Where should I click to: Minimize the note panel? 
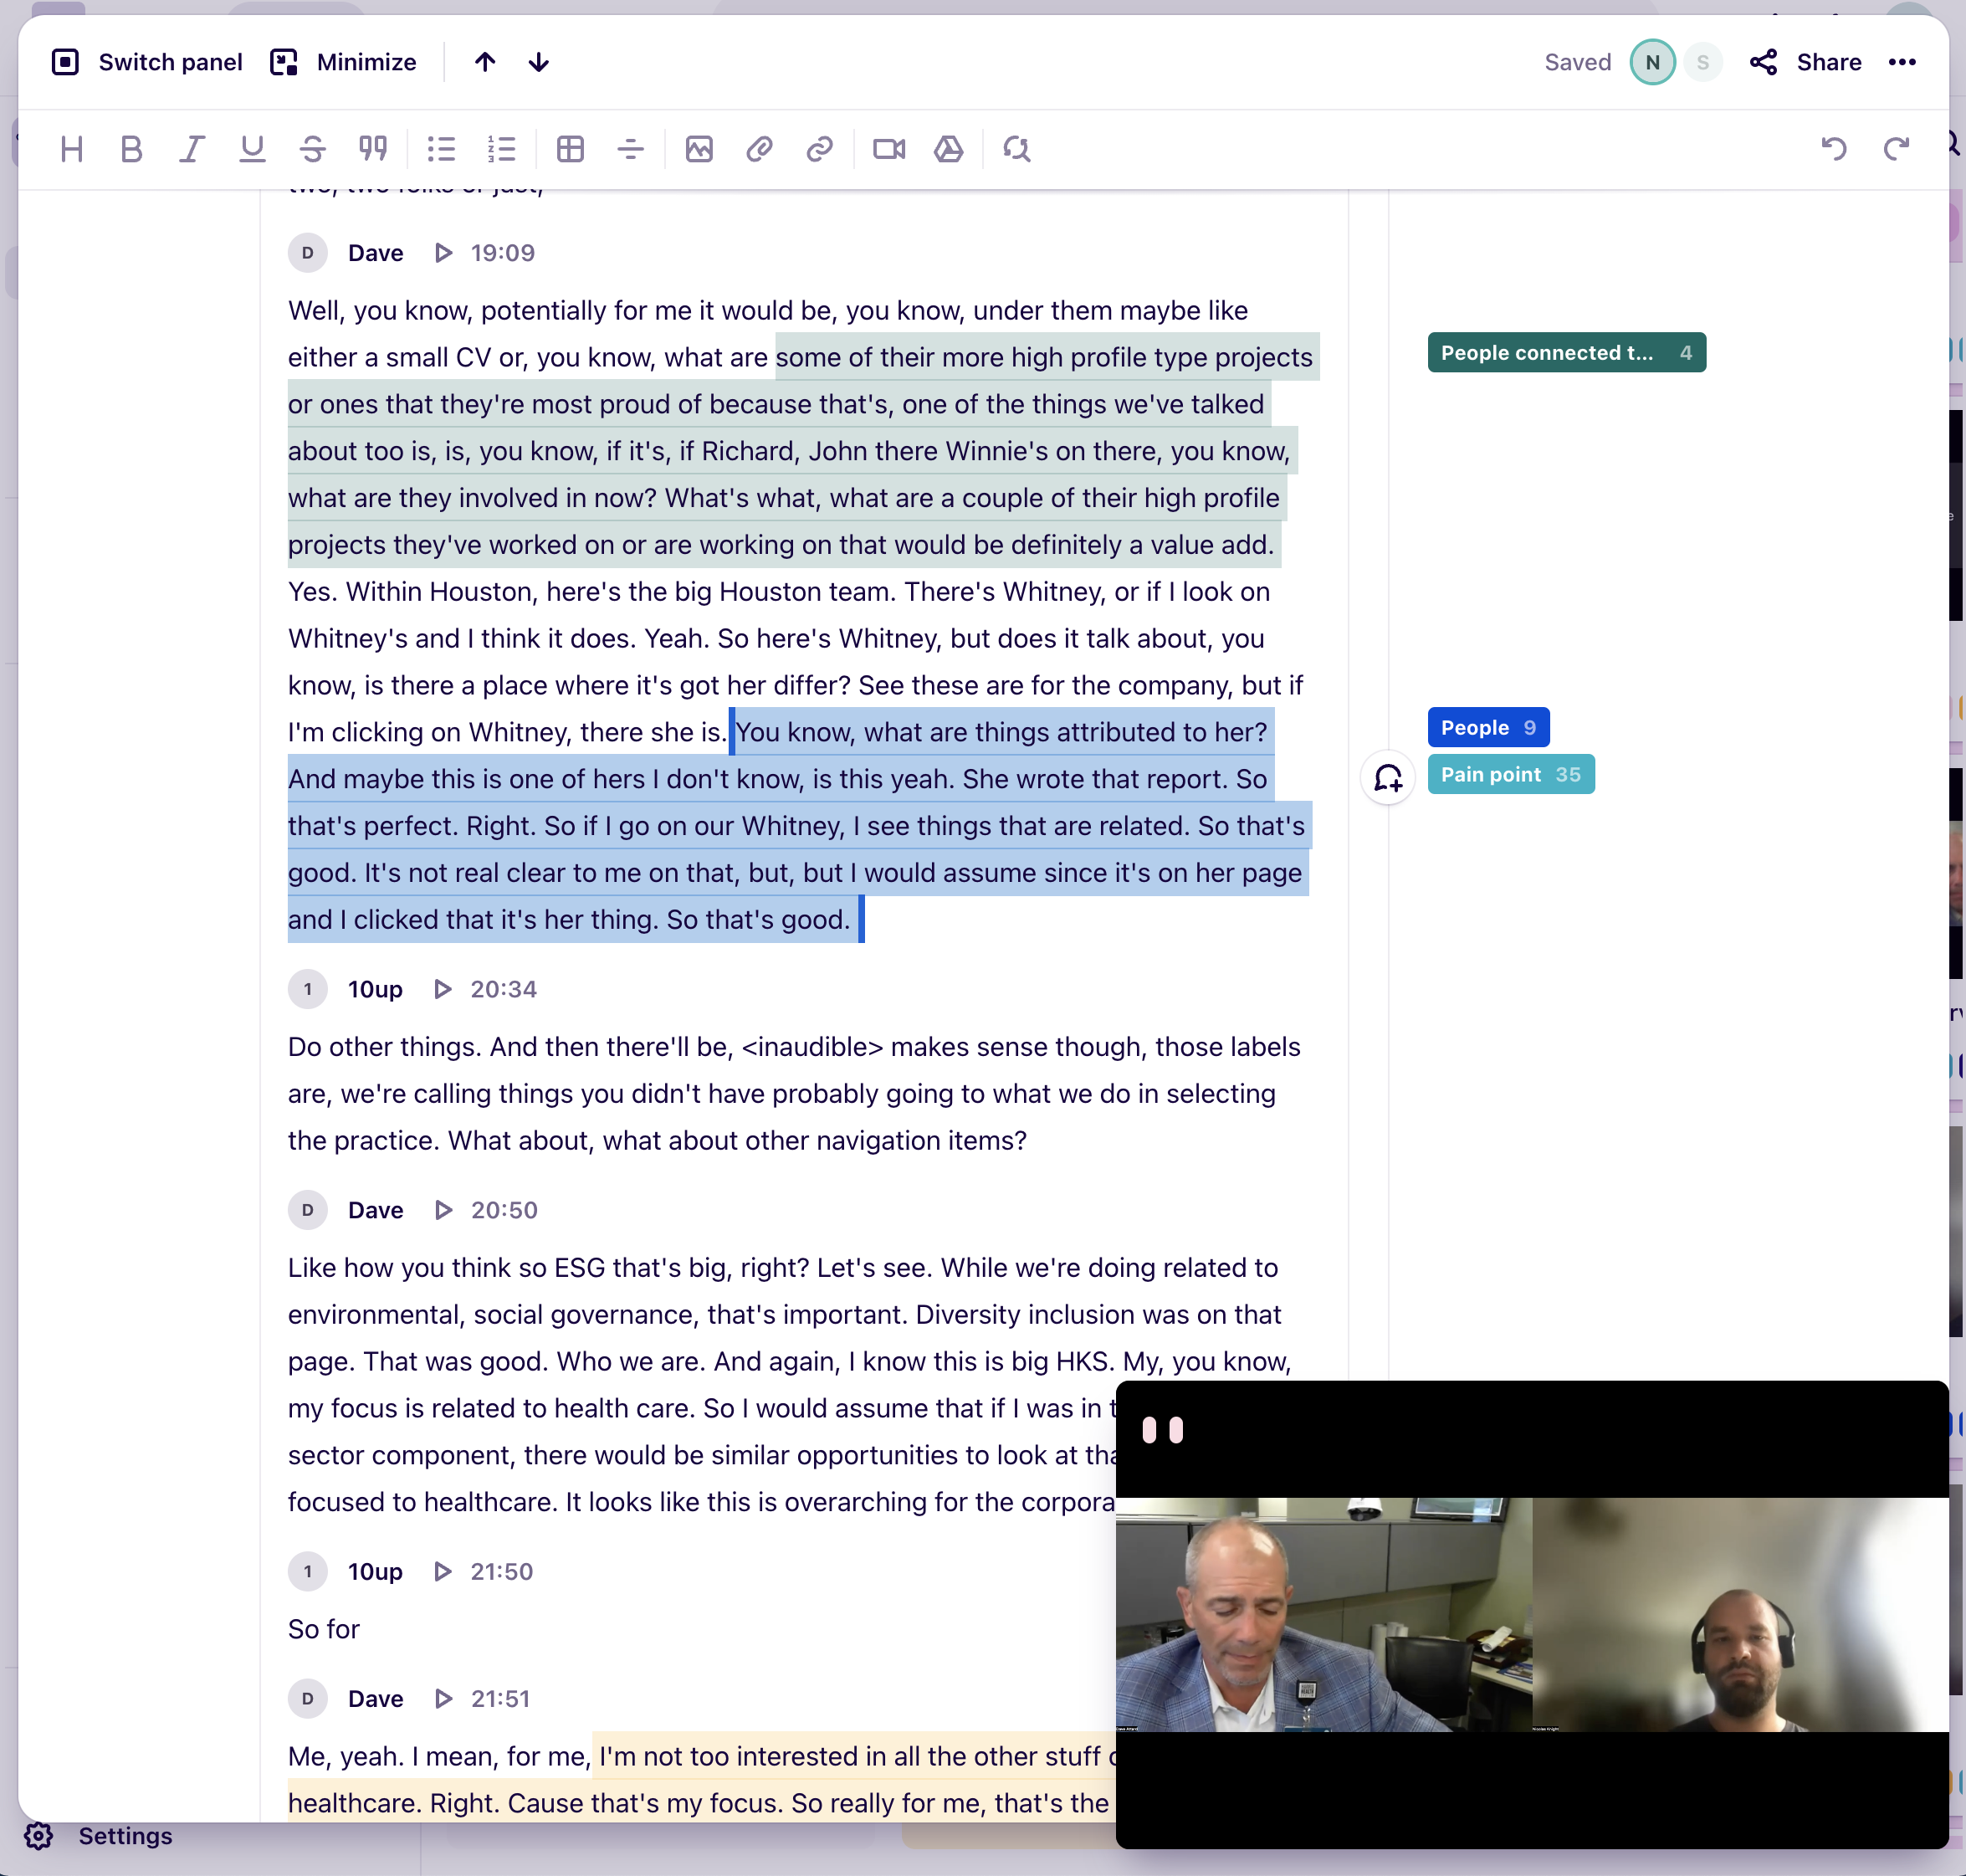[343, 62]
